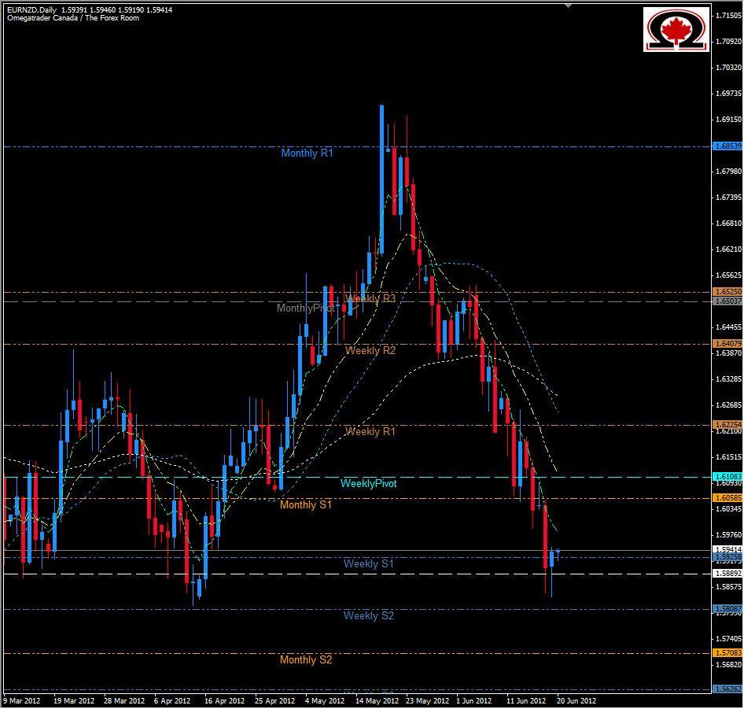
Task: Click the 6 Apr 2012 date label
Action: [172, 701]
